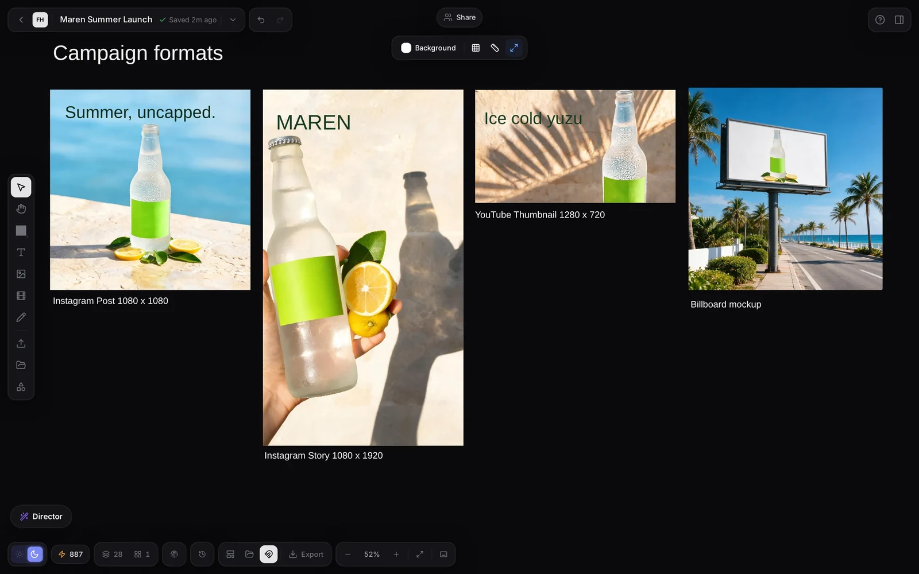Click the Export button

pos(306,554)
